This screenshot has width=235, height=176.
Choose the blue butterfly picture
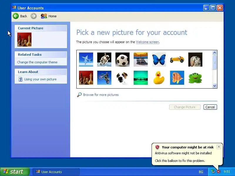pos(159,60)
